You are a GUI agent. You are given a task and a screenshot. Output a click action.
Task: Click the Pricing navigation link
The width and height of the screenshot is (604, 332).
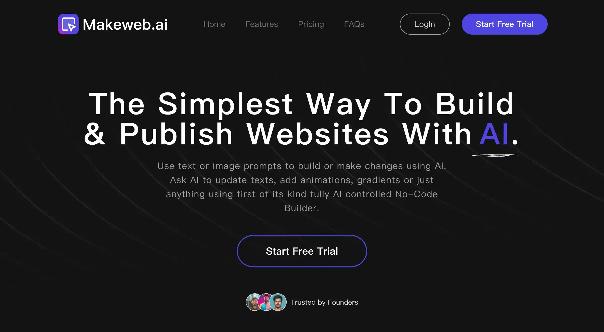pyautogui.click(x=310, y=24)
